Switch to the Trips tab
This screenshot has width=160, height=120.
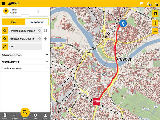13,22
